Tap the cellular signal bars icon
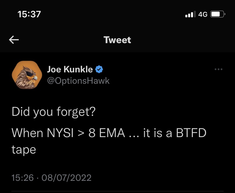The height and width of the screenshot is (193, 235). pyautogui.click(x=190, y=14)
